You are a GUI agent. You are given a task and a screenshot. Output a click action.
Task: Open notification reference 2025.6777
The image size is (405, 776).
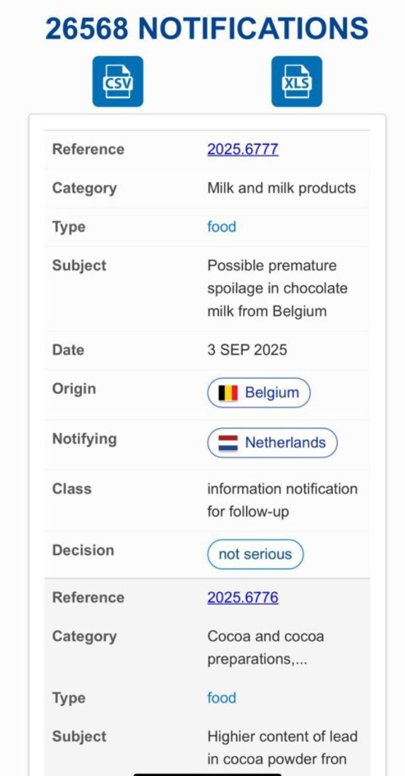tap(243, 149)
